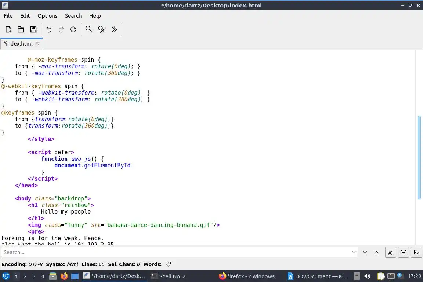
Task: Reload the document with circular arrow icon
Action: [73, 29]
